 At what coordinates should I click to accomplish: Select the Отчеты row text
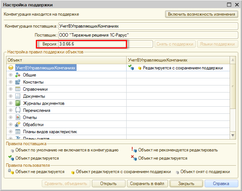point(30,118)
